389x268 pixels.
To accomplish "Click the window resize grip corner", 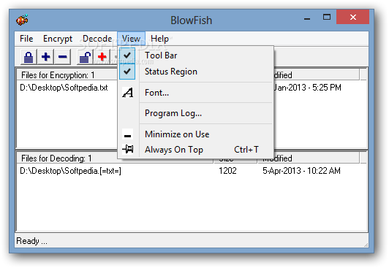I will point(366,245).
